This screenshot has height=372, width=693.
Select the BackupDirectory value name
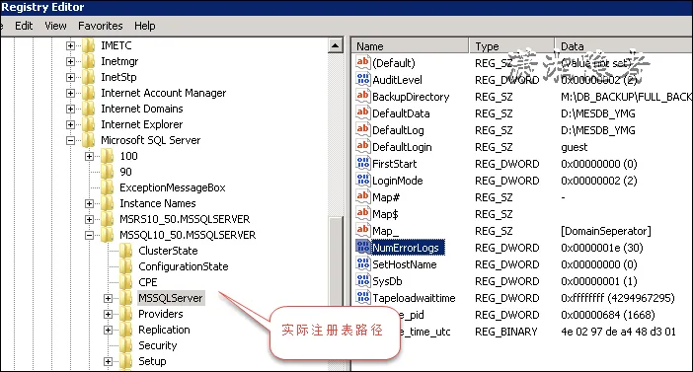pos(411,97)
